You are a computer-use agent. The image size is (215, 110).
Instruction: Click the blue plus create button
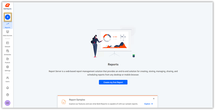point(8,17)
